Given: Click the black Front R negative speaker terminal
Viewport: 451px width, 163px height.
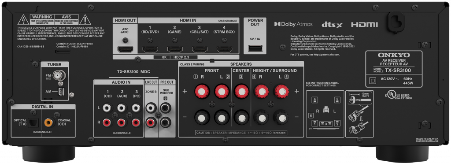Looking at the screenshot, I should click(202, 118).
